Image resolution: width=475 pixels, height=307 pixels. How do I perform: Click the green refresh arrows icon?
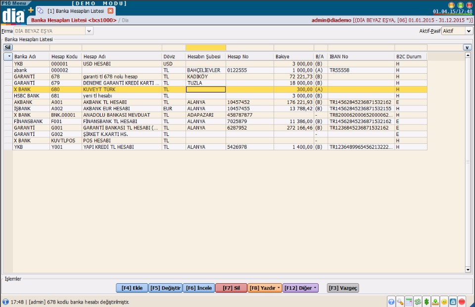pos(418,302)
